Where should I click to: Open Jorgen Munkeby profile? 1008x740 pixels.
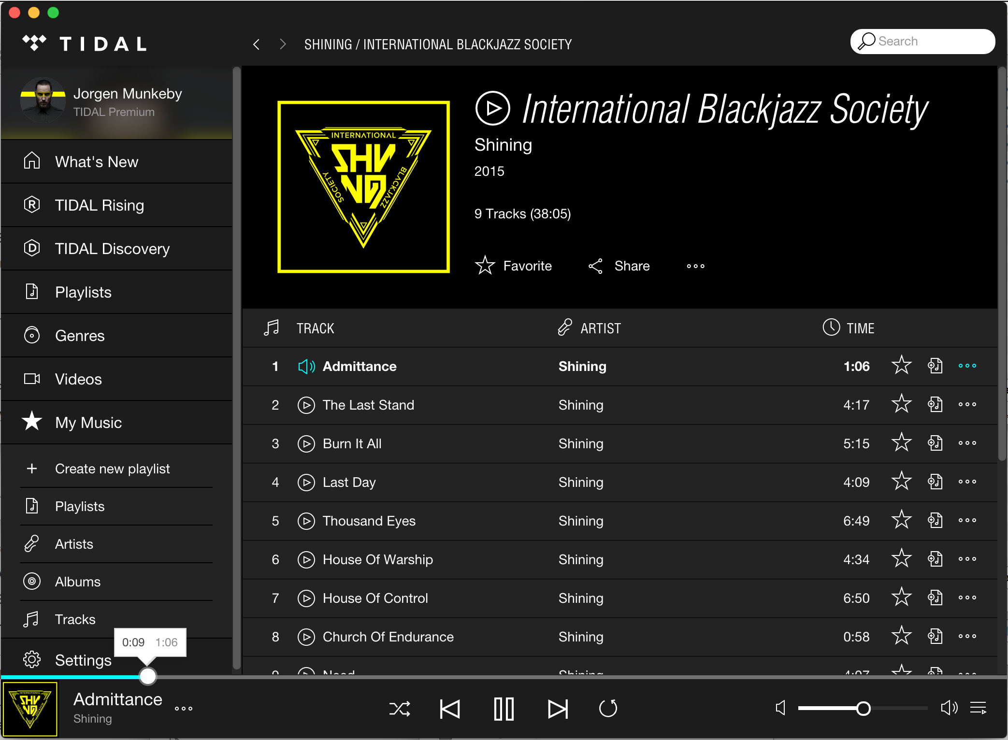pyautogui.click(x=116, y=102)
